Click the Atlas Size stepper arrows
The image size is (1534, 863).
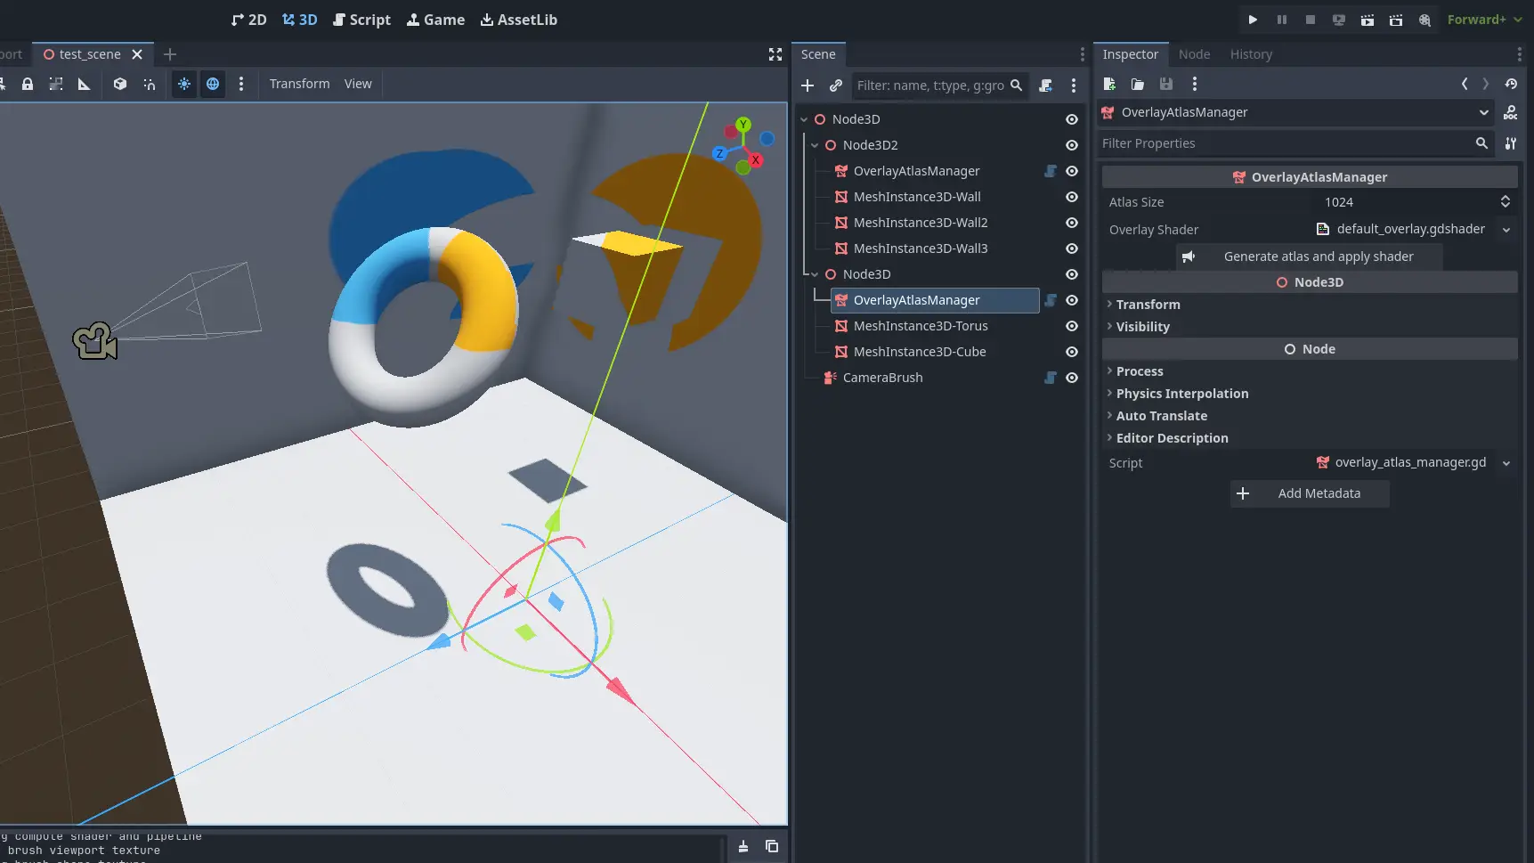coord(1505,202)
